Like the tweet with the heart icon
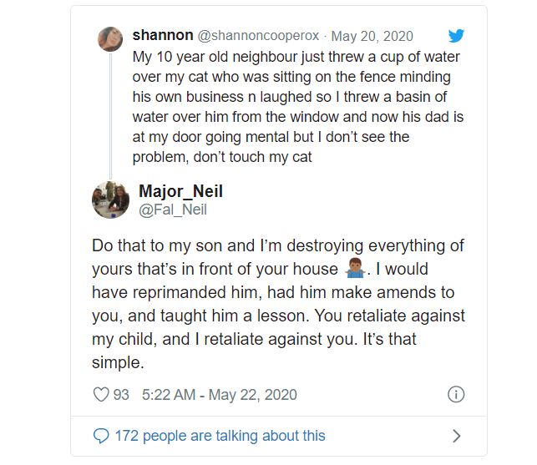Image resolution: width=537 pixels, height=465 pixels. click(x=101, y=395)
